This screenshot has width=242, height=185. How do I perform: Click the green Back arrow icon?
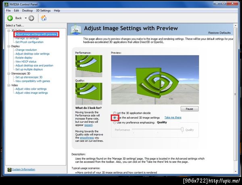[10, 18]
